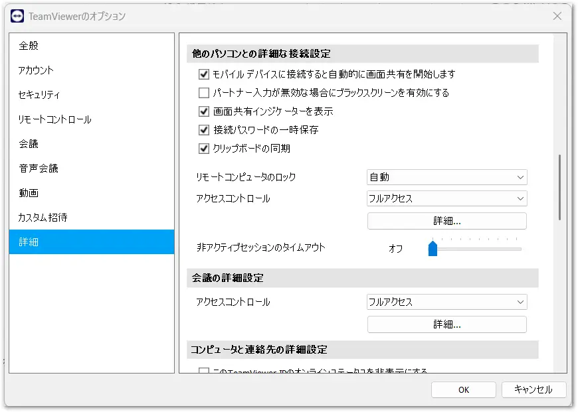The width and height of the screenshot is (578, 412).
Task: Open the カスタム招待 page
Action: point(92,218)
